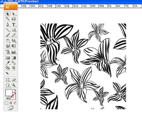Choose the Magic Wand tool
The height and width of the screenshot is (117, 142).
(7, 19)
